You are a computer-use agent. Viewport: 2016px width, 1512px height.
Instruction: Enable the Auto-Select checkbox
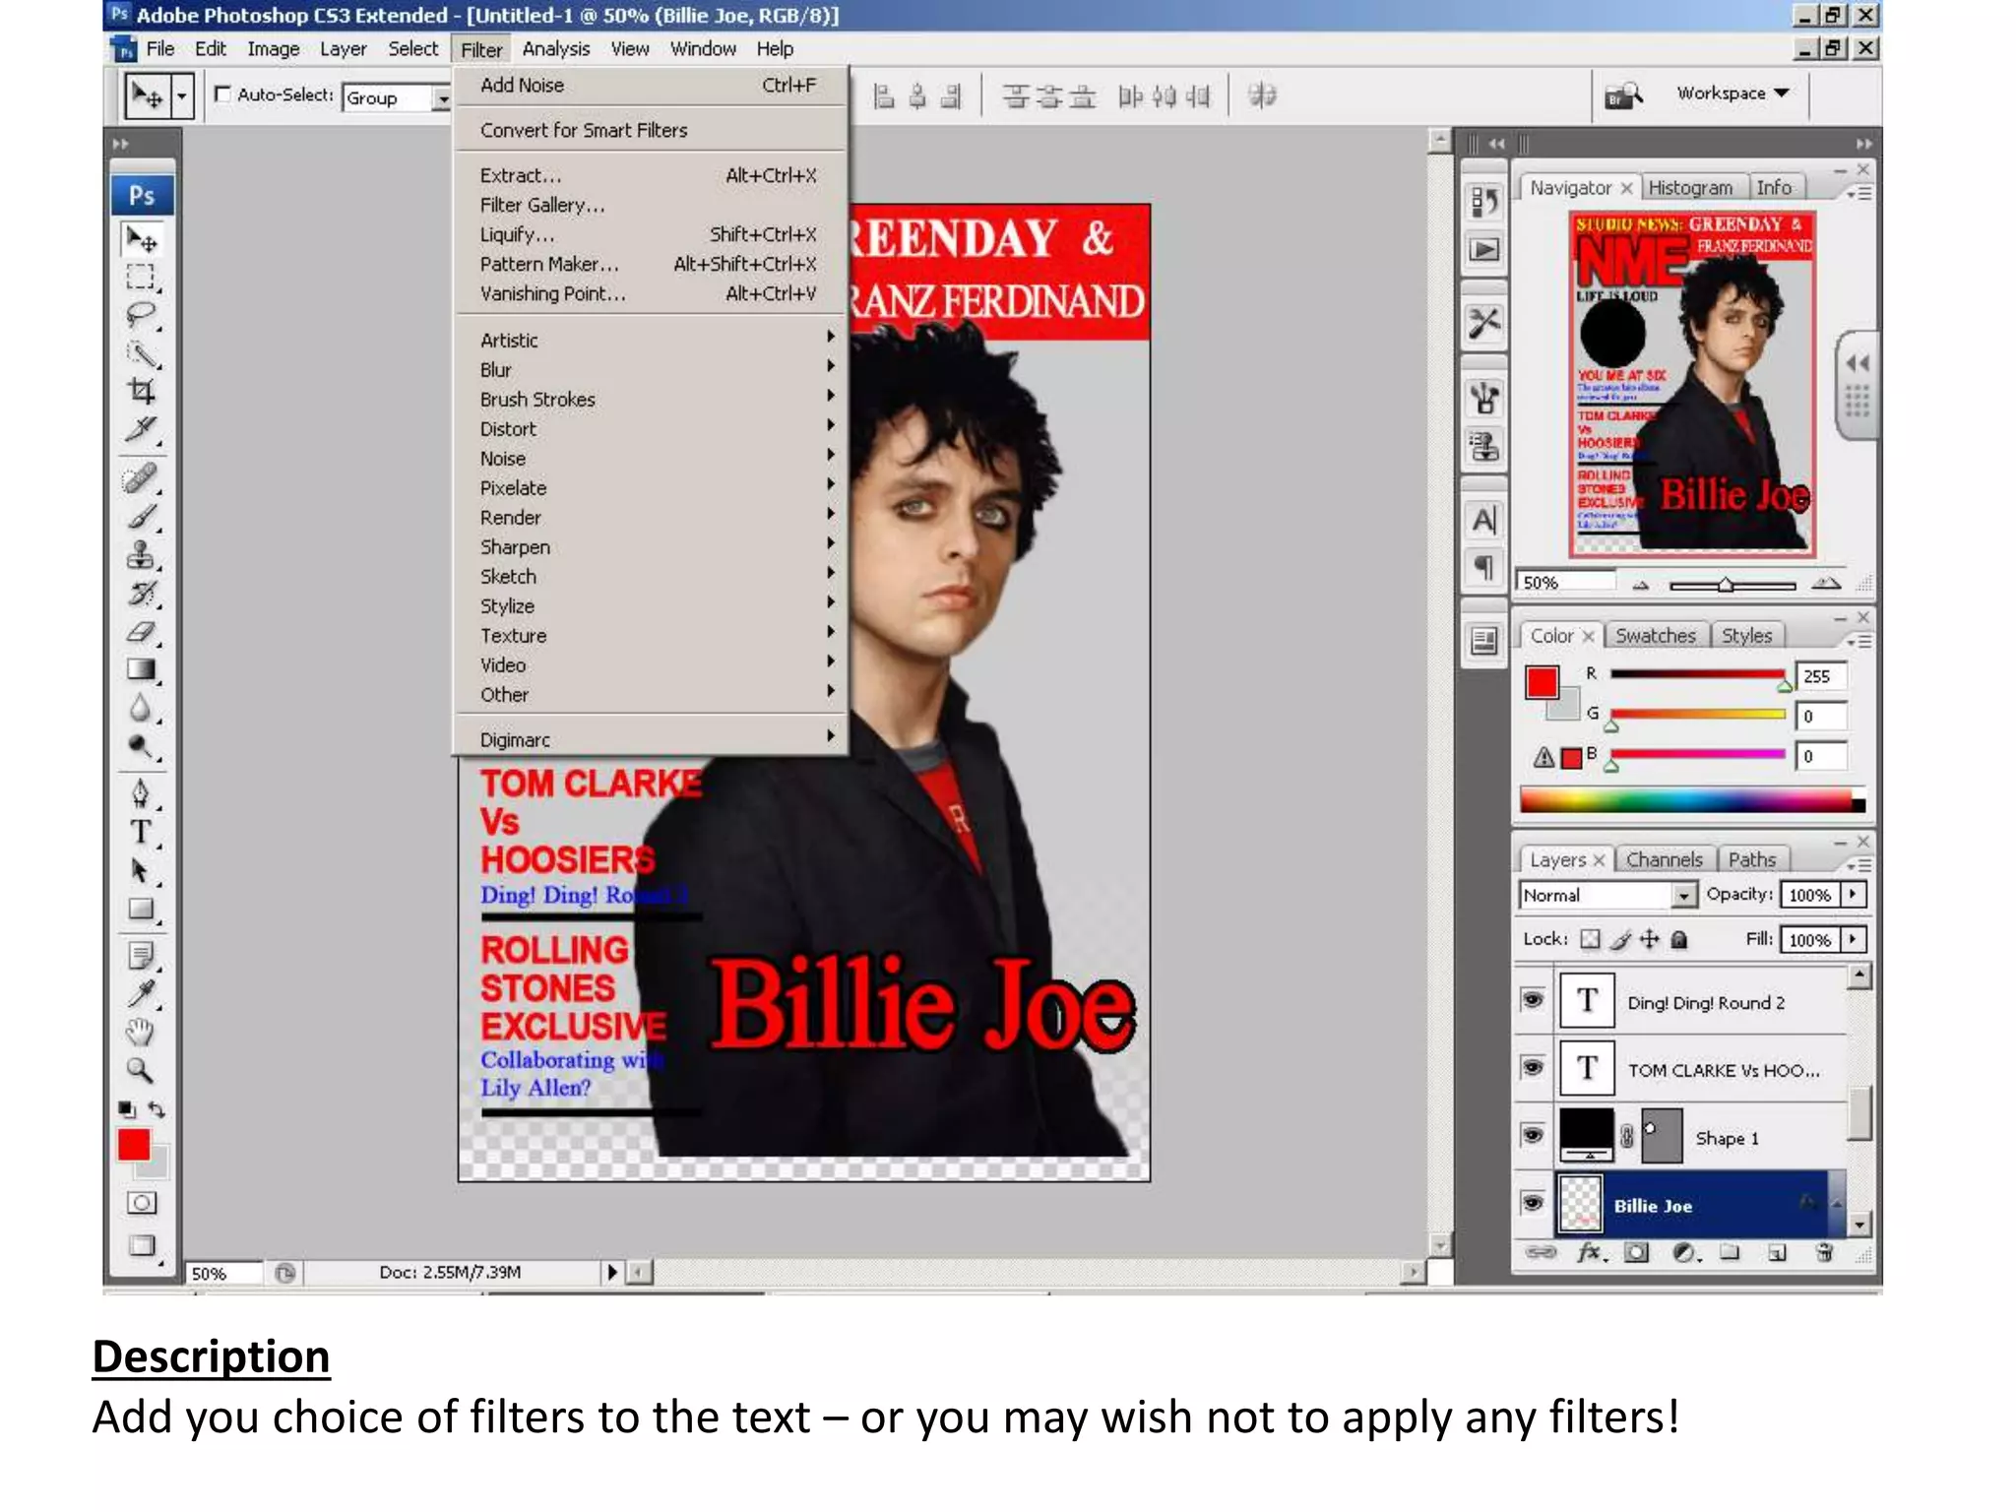[x=222, y=94]
